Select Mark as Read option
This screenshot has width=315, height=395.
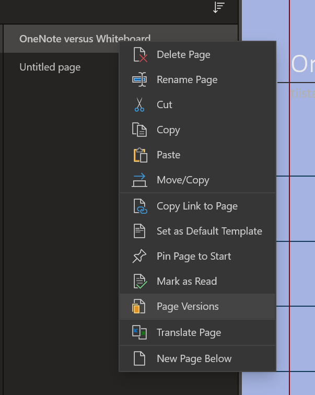186,282
